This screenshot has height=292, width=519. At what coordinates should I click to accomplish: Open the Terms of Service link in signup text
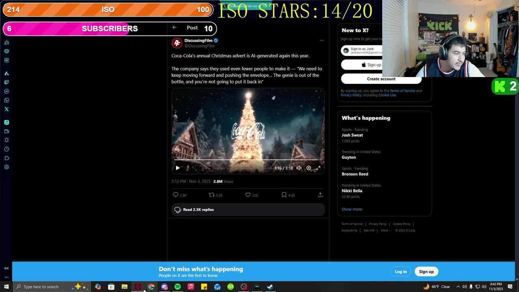pos(402,91)
